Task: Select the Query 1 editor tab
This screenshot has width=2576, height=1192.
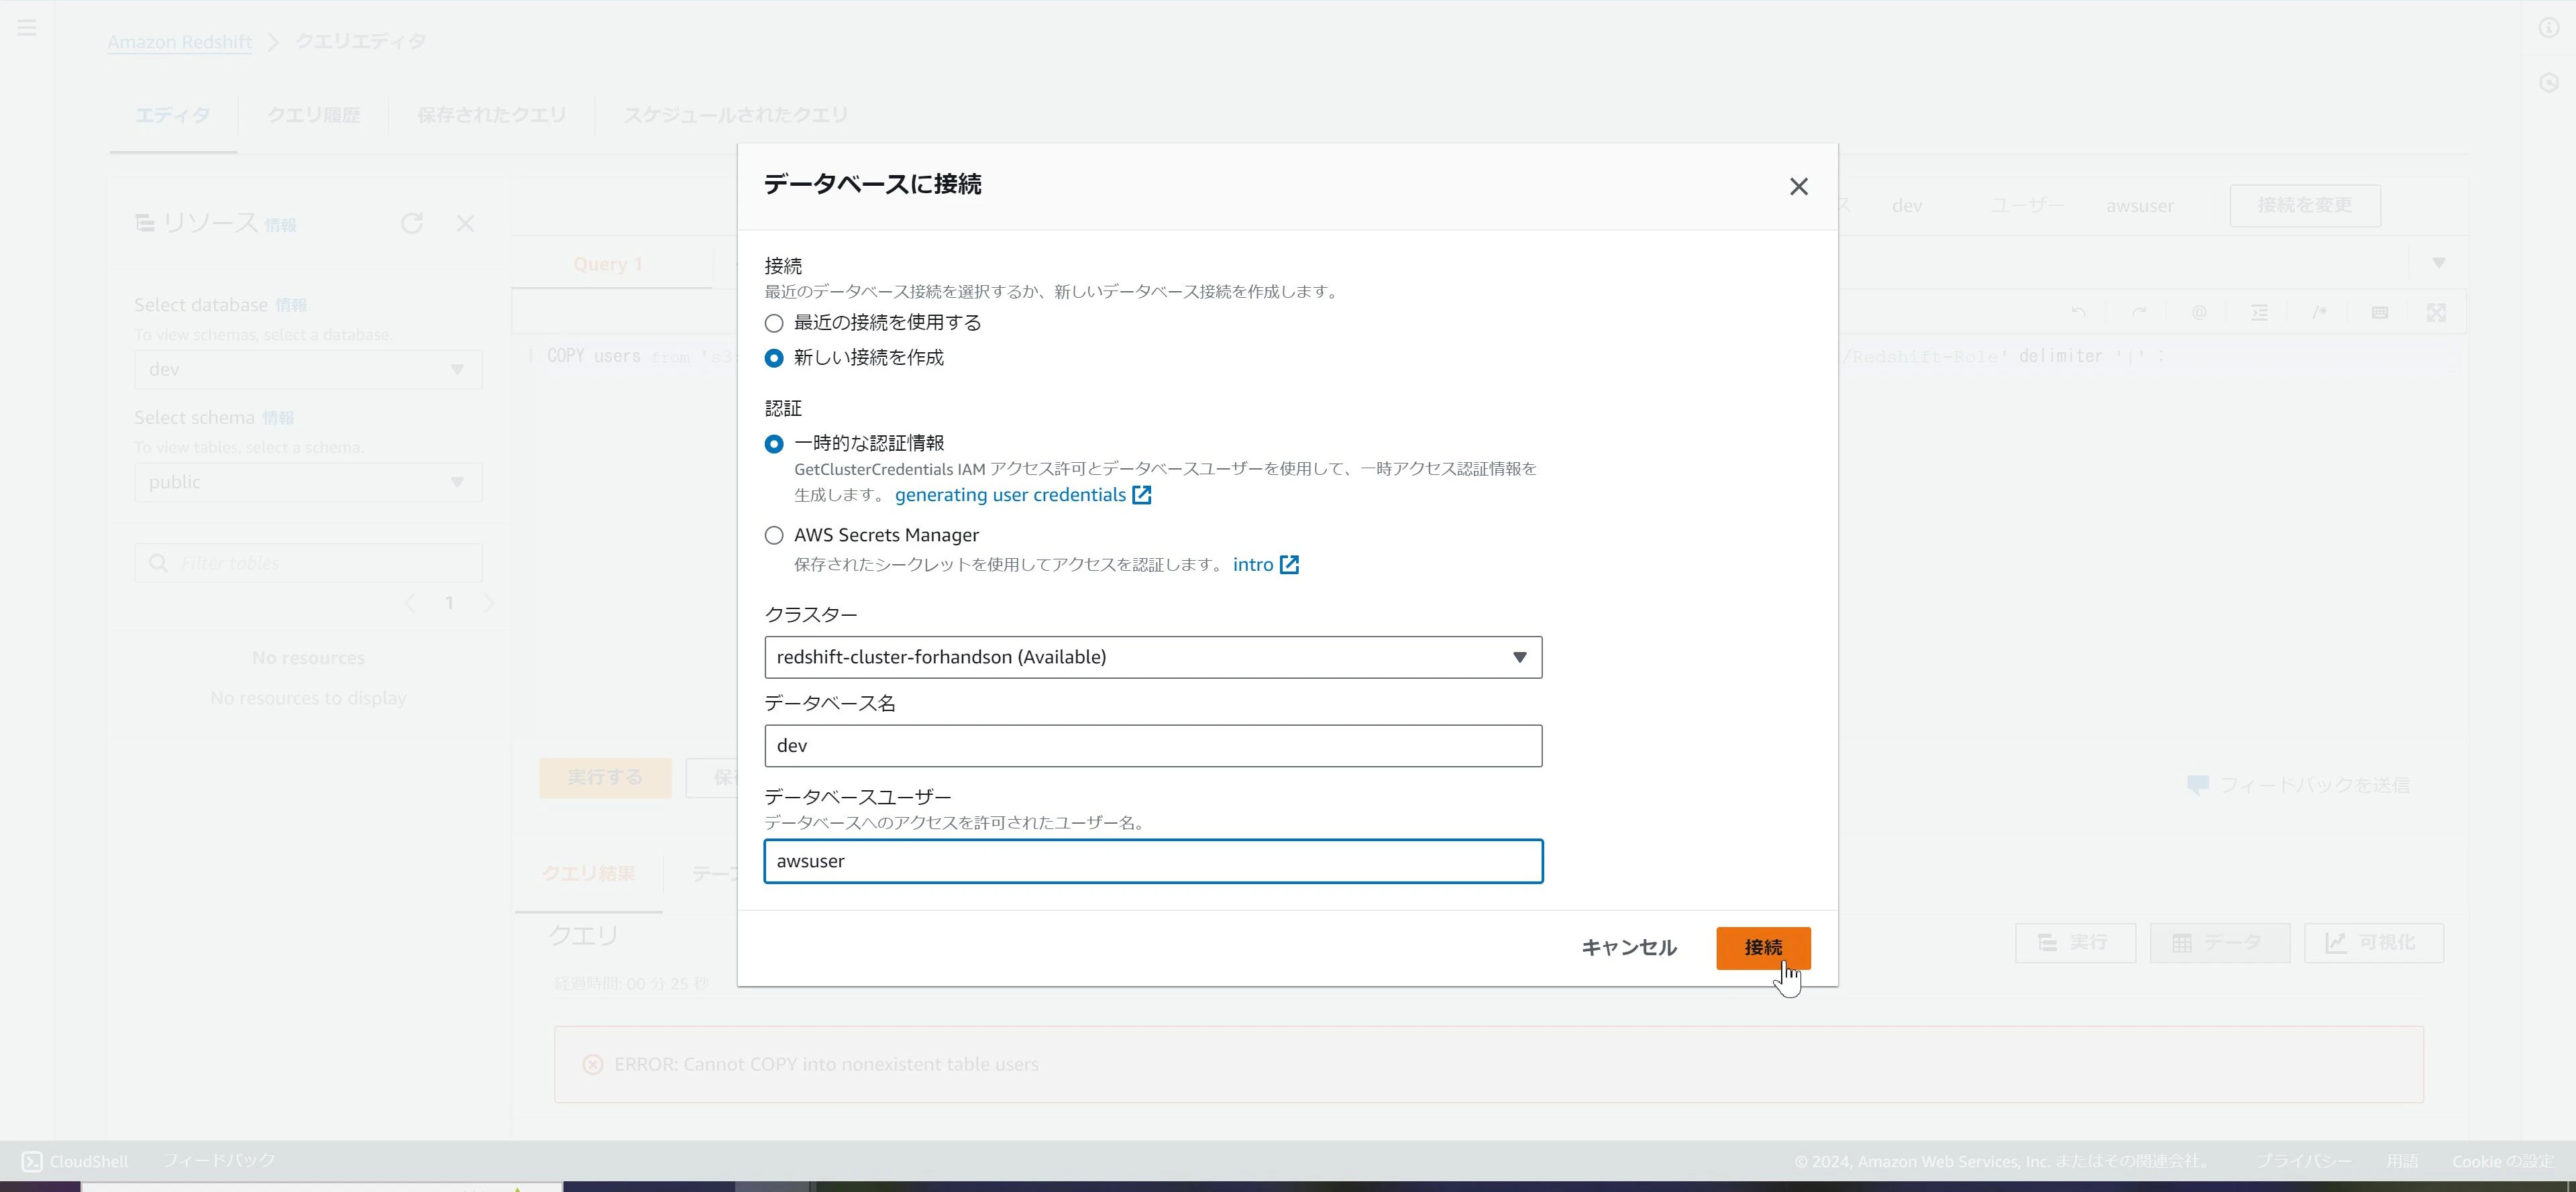Action: point(608,264)
